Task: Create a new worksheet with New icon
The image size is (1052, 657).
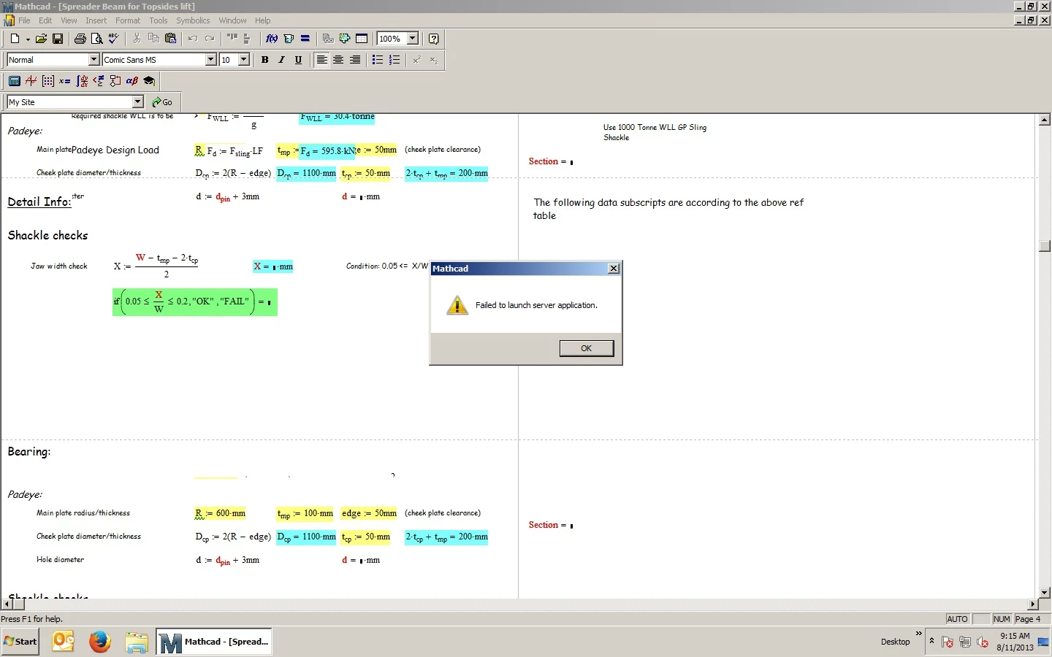Action: [x=15, y=39]
